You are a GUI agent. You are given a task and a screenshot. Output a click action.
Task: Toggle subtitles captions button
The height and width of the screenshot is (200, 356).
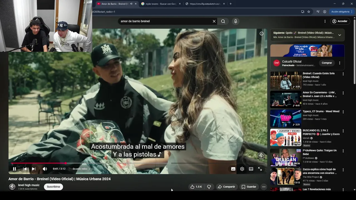233,169
